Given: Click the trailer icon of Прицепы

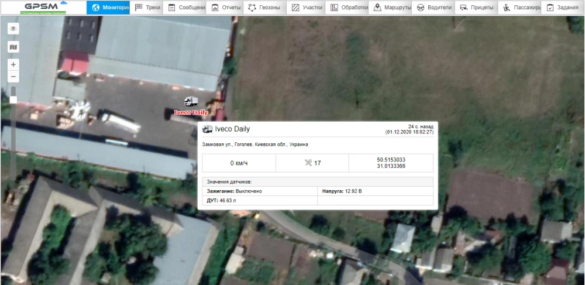Looking at the screenshot, I should coord(464,8).
